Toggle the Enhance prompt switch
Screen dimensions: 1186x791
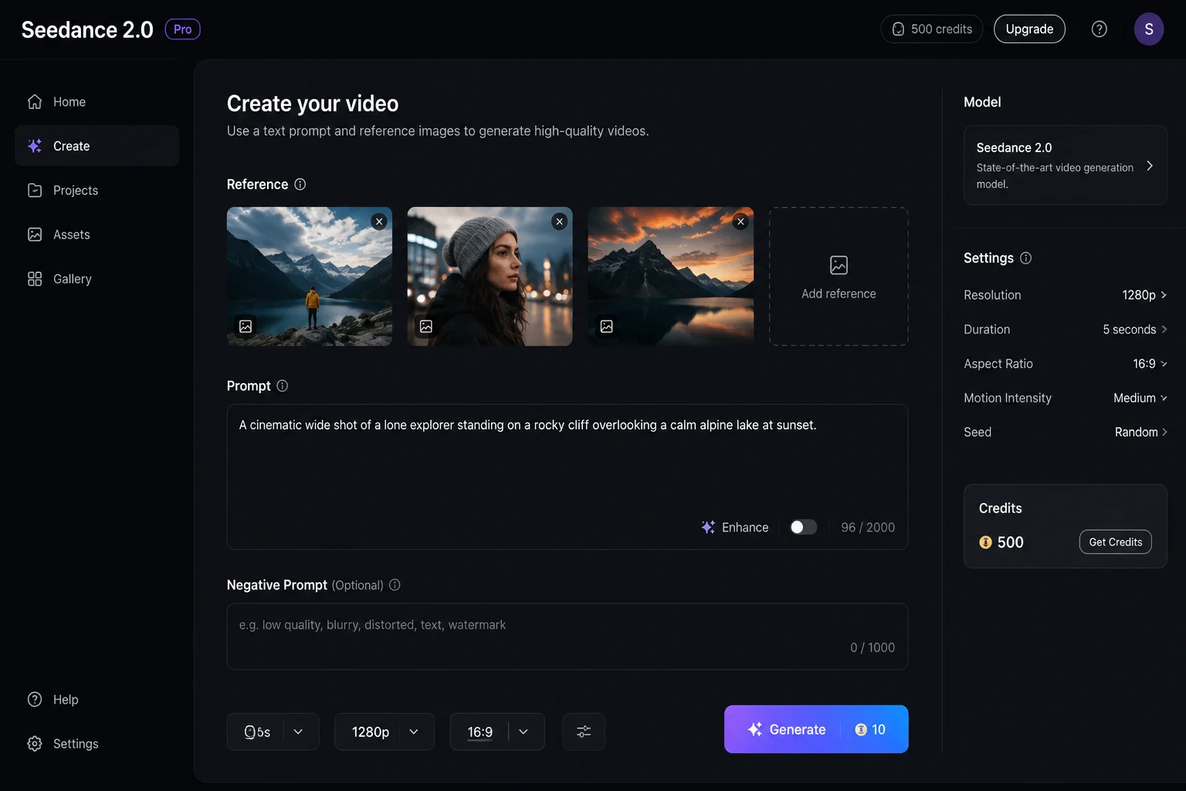(803, 528)
